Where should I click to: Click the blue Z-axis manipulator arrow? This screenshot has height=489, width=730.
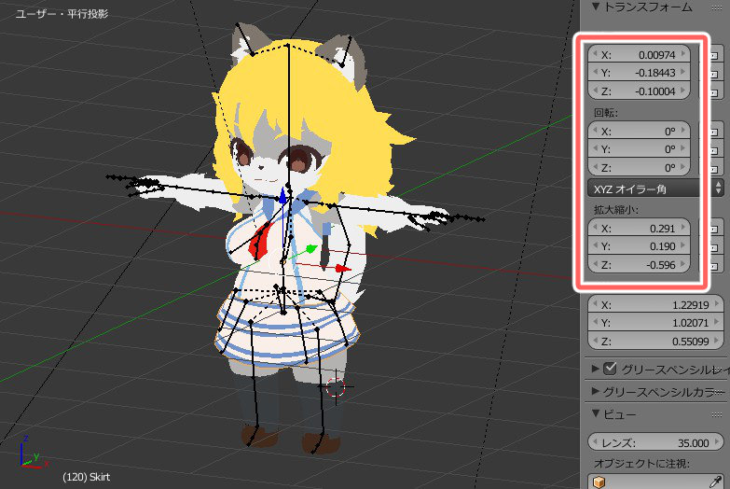point(283,198)
